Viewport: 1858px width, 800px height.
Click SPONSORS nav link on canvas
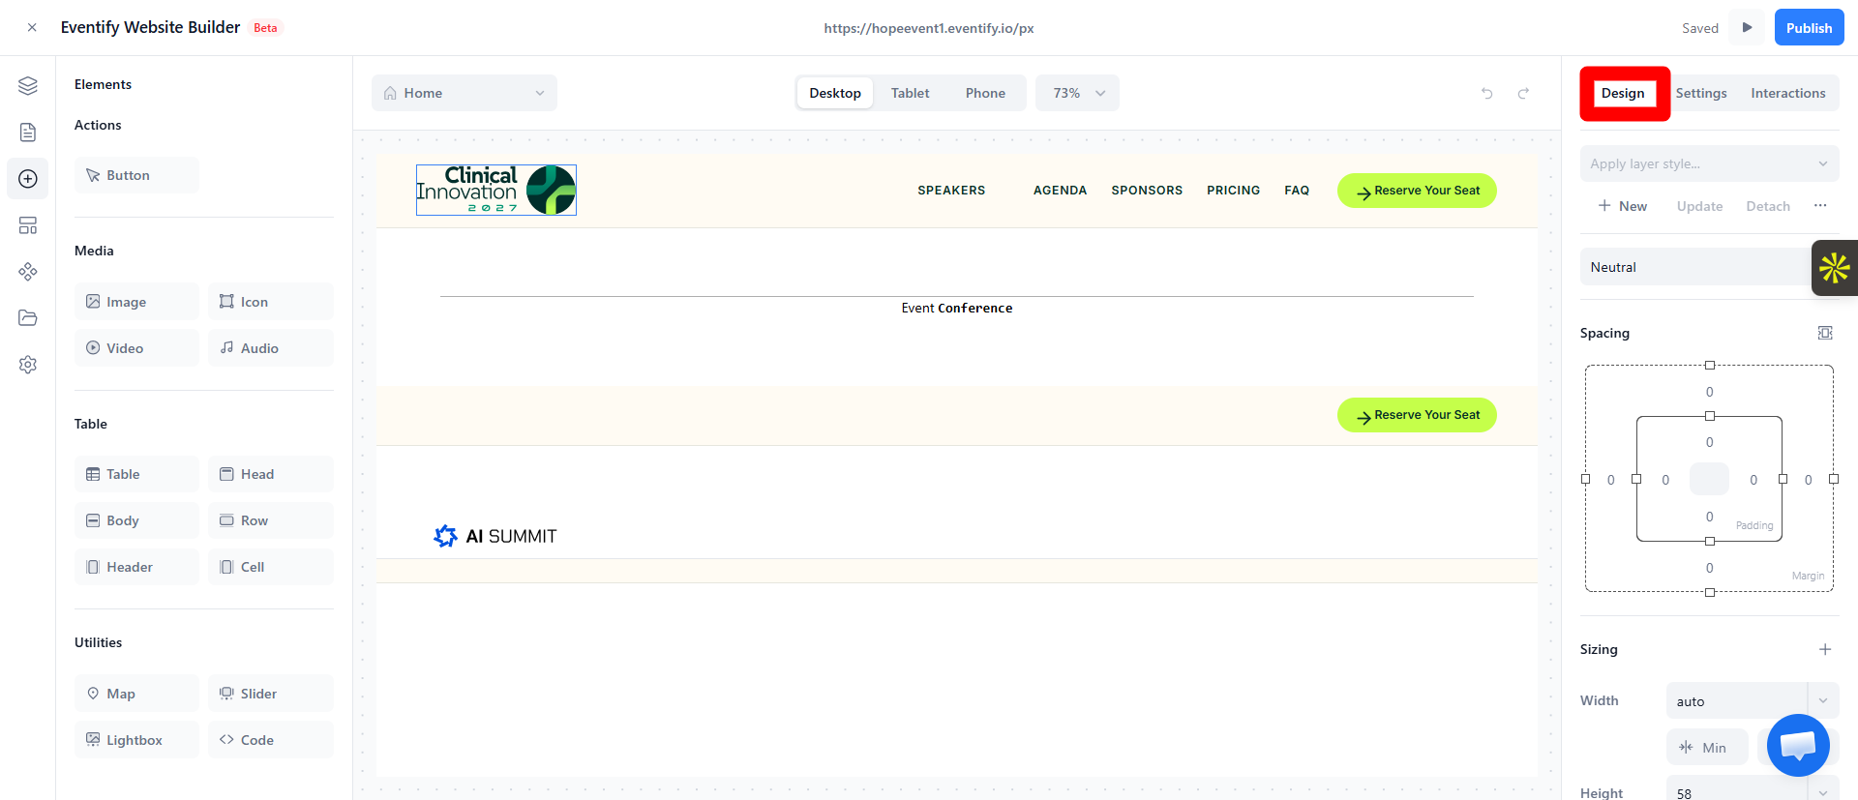(x=1147, y=191)
